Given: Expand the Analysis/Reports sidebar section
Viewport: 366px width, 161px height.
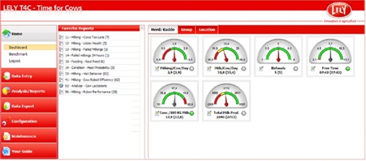Looking at the screenshot, I should [29, 91].
